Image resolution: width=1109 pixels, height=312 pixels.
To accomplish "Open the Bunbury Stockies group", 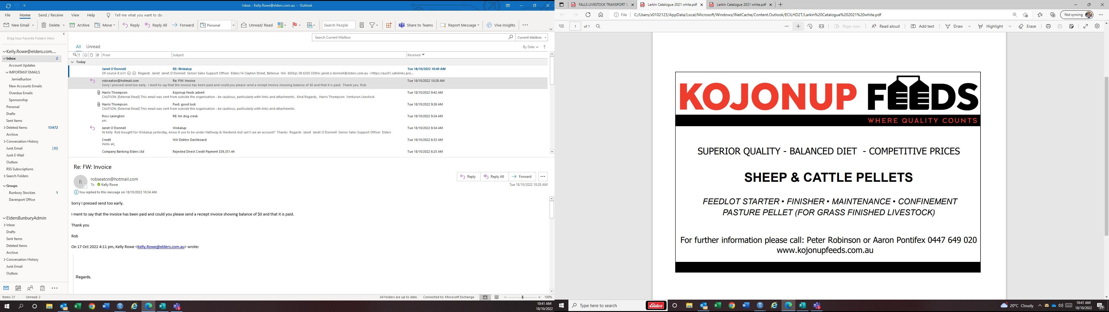I will pos(22,193).
